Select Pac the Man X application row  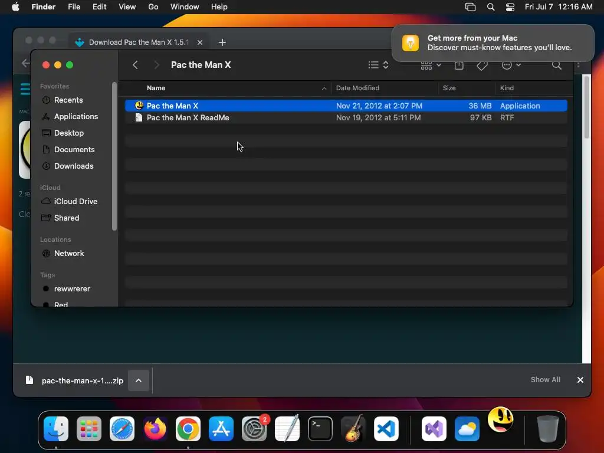(346, 106)
